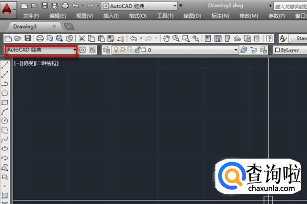Click Workspace Settings gear icon
307x204 pixels.
(x=82, y=50)
